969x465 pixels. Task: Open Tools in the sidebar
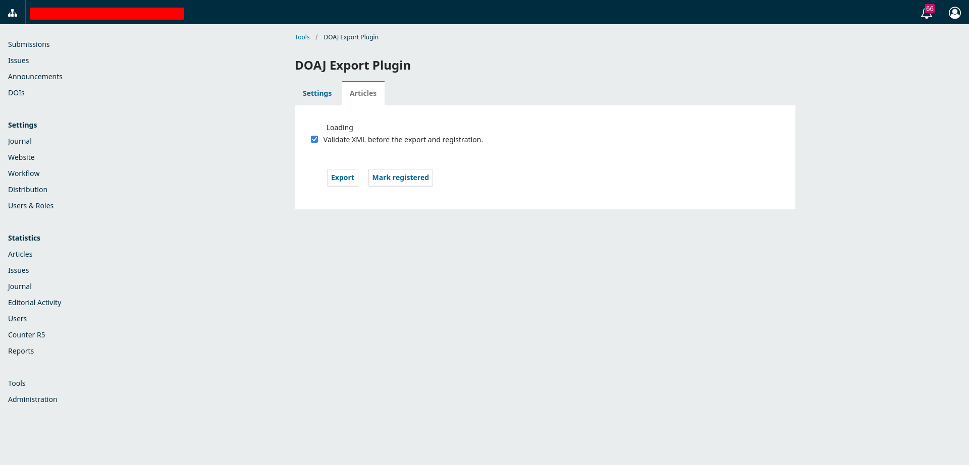(17, 383)
